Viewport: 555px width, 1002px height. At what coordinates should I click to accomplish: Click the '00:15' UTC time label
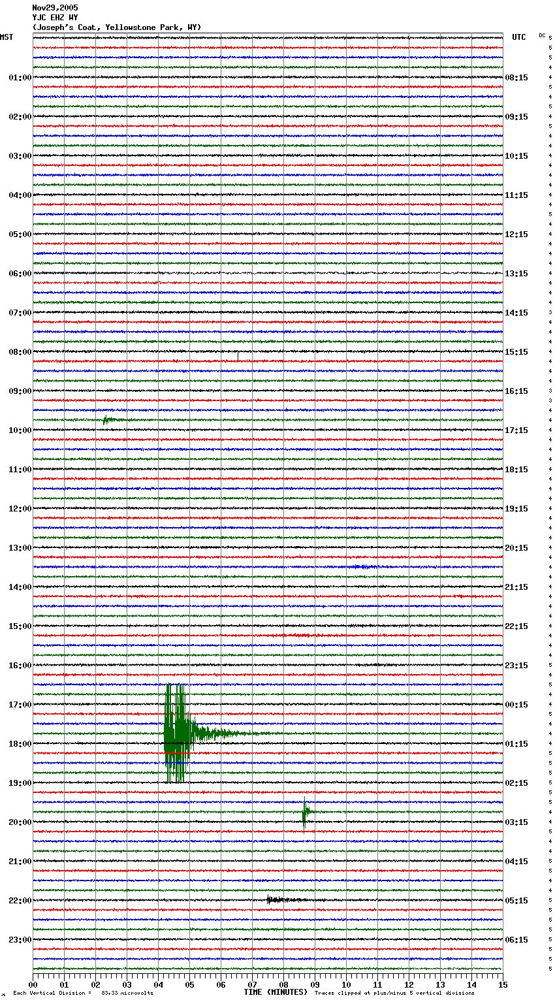(516, 705)
